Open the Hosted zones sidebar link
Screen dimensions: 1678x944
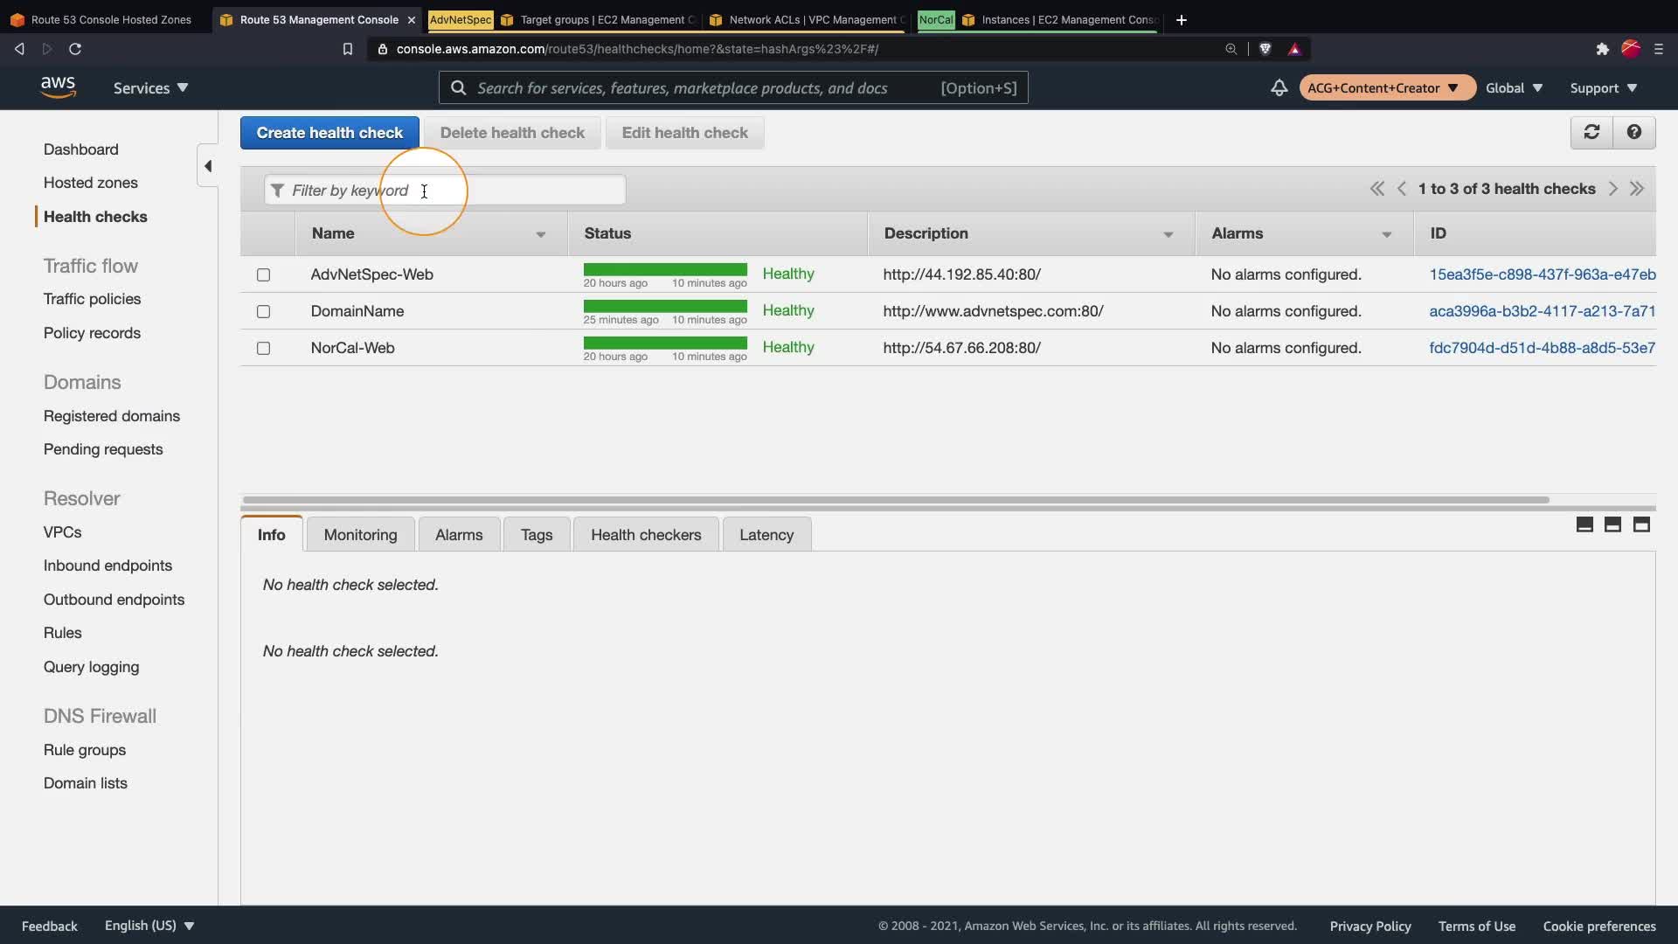[x=91, y=183]
